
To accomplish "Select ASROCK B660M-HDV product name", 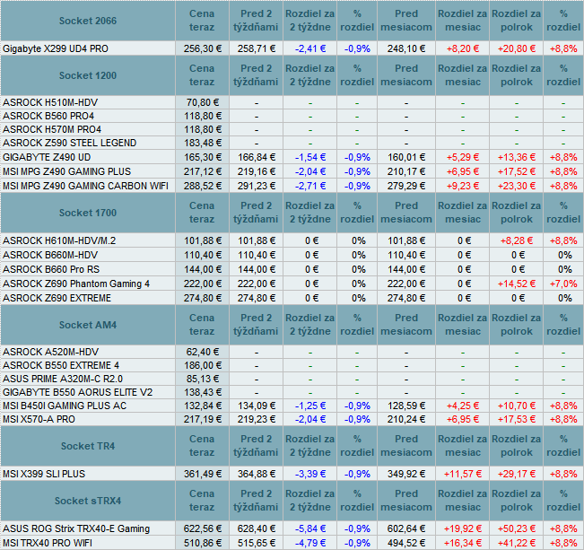I will 50,255.
